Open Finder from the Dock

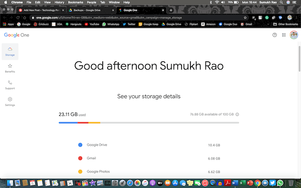(10, 183)
